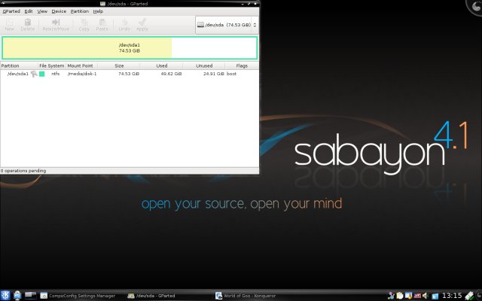Click the GParted titlebar window icon
The width and height of the screenshot is (482, 301).
click(x=102, y=4)
